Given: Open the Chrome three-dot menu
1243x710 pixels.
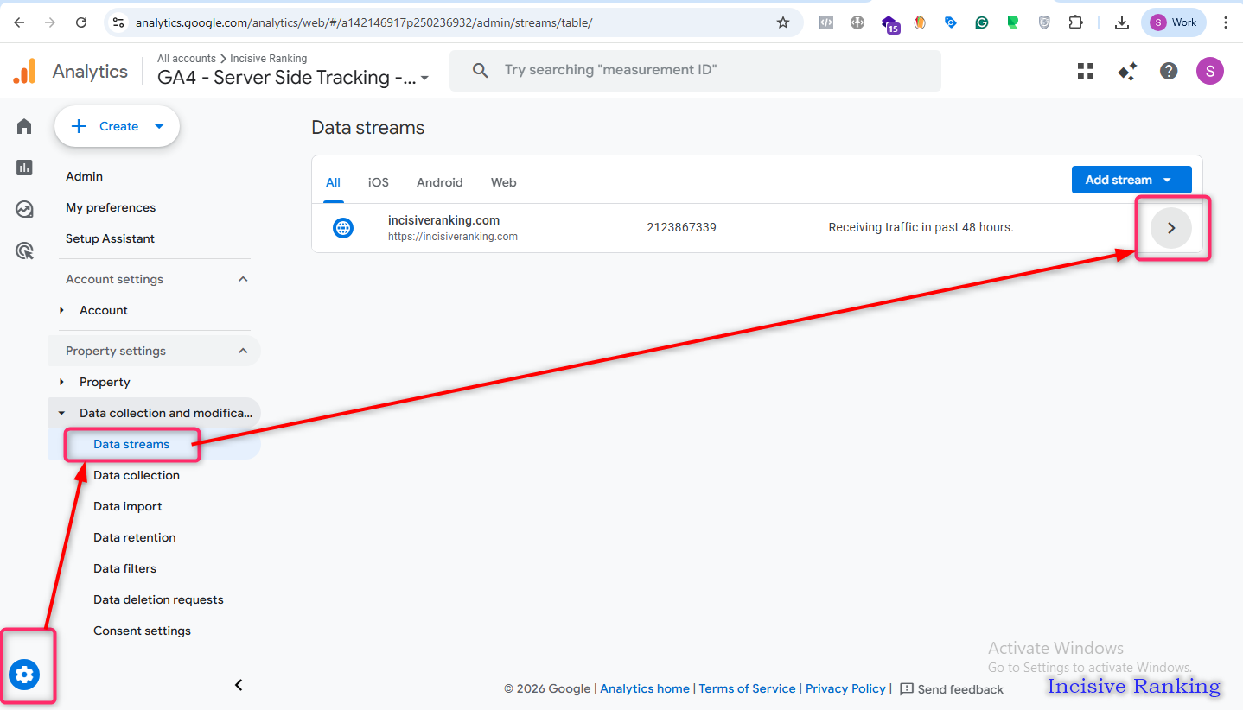Looking at the screenshot, I should (x=1226, y=22).
